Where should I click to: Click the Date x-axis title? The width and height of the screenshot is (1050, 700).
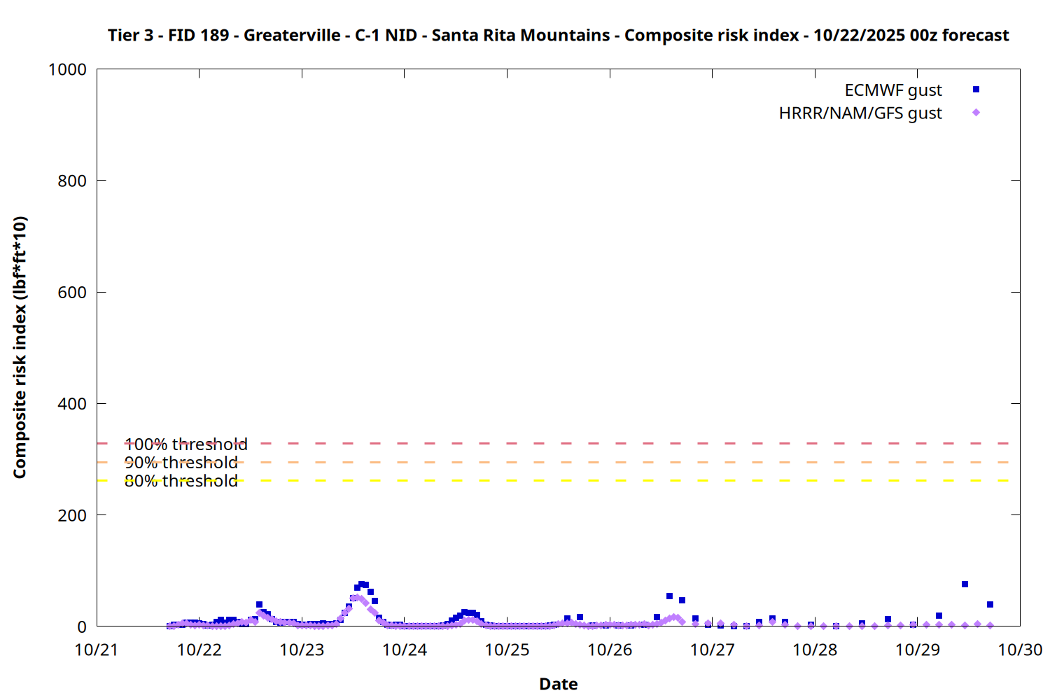[558, 684]
